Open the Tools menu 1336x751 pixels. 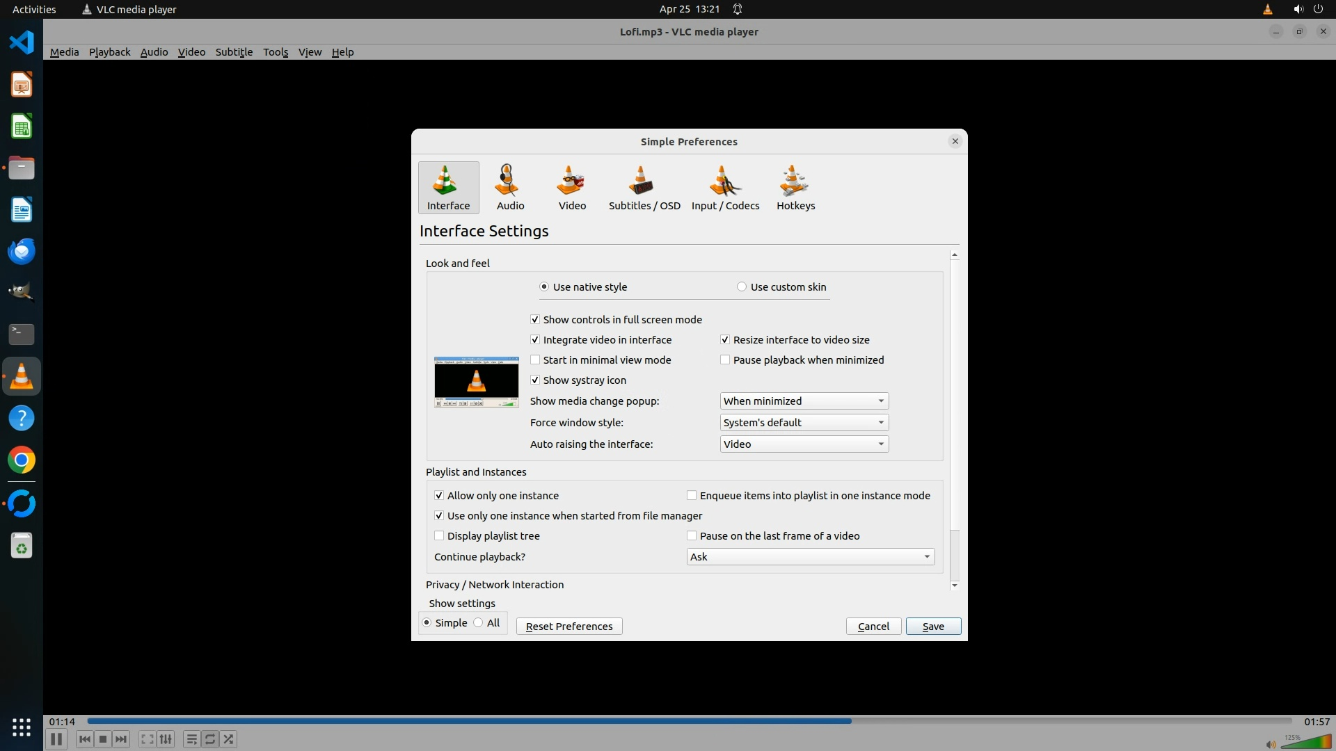(276, 52)
